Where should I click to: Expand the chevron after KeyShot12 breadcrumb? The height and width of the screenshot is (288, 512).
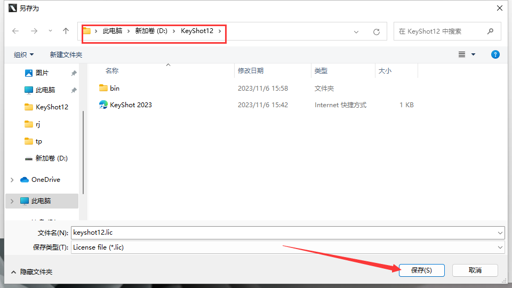tap(220, 31)
